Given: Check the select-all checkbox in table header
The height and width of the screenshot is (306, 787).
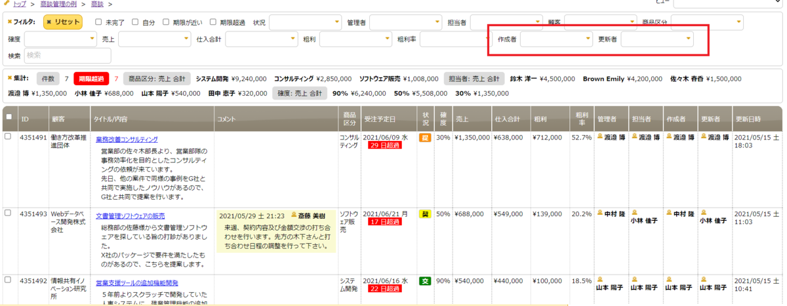Looking at the screenshot, I should pos(9,117).
